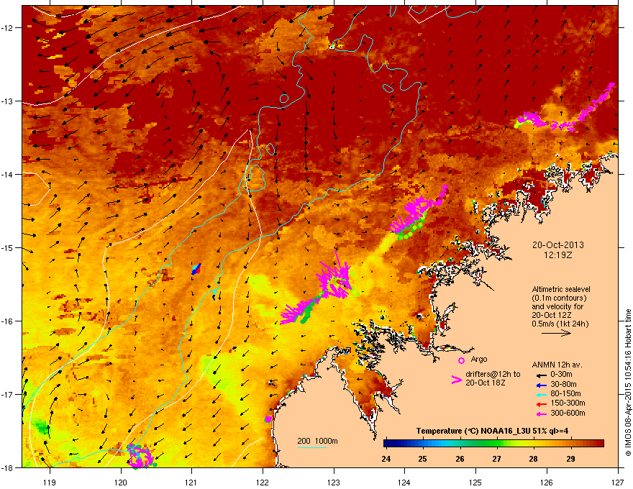Viewport: 633px width, 489px height.
Task: Click the longitude axis label 127
Action: (618, 482)
